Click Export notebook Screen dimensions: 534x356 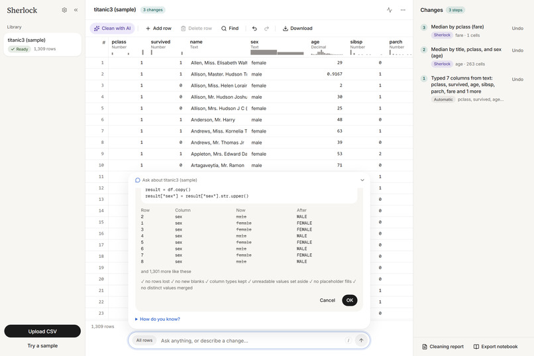pos(496,347)
